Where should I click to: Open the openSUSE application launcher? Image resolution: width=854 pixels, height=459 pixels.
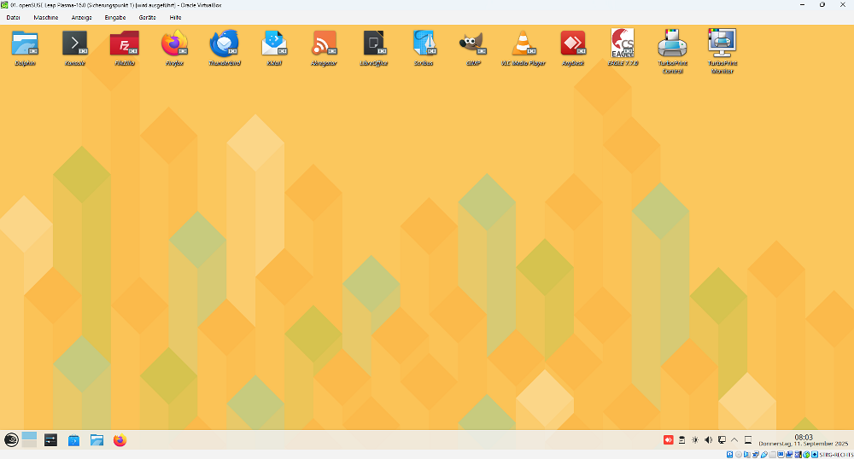(x=11, y=440)
